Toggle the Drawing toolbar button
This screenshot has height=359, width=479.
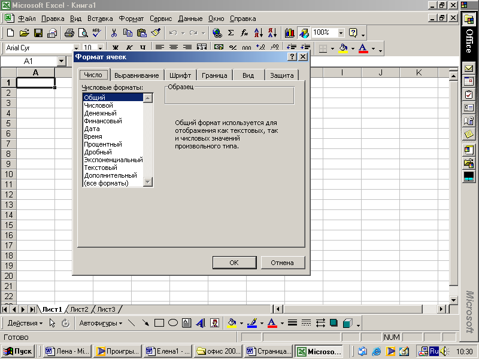point(304,33)
